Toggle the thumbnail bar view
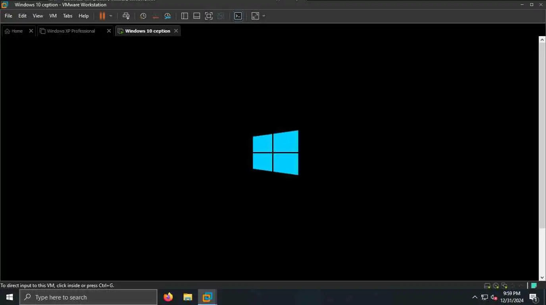 point(196,16)
